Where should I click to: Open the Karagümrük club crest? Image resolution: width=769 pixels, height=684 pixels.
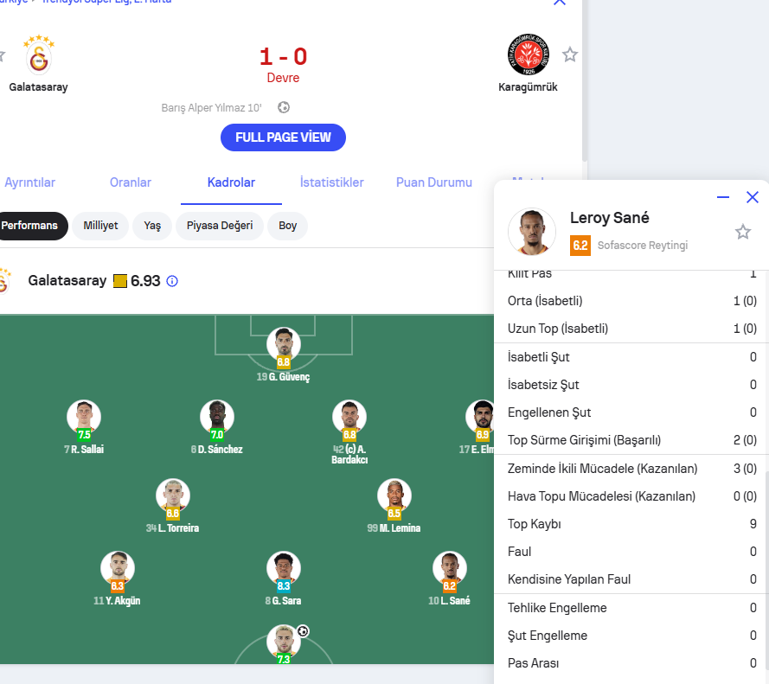529,54
